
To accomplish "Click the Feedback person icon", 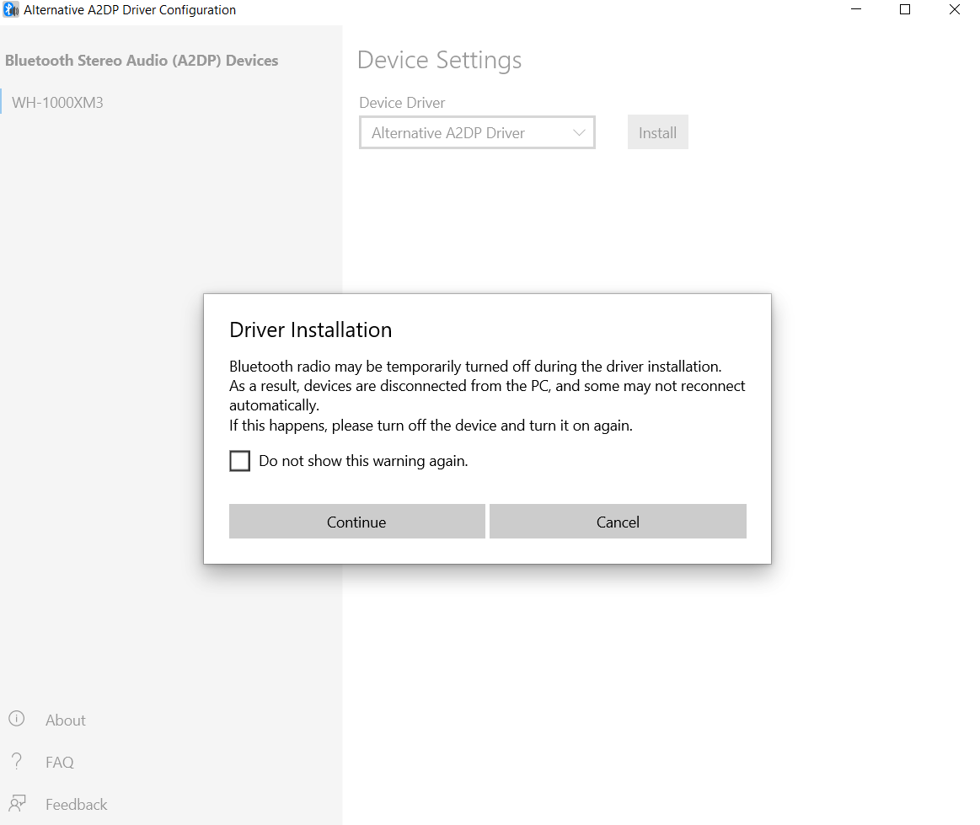I will click(17, 803).
